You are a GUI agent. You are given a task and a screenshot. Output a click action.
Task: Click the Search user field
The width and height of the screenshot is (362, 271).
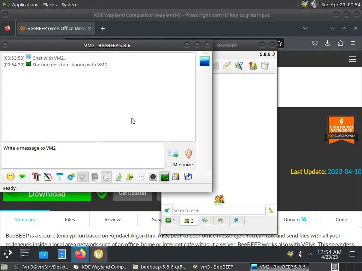point(219,210)
